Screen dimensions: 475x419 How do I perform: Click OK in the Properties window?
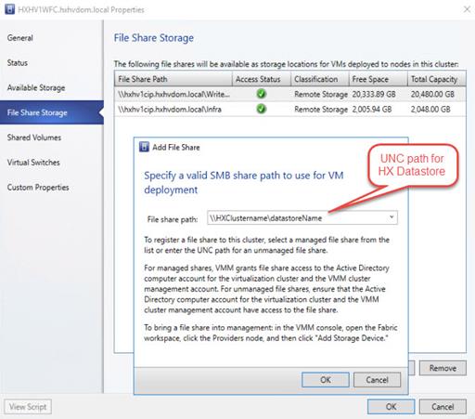point(391,407)
